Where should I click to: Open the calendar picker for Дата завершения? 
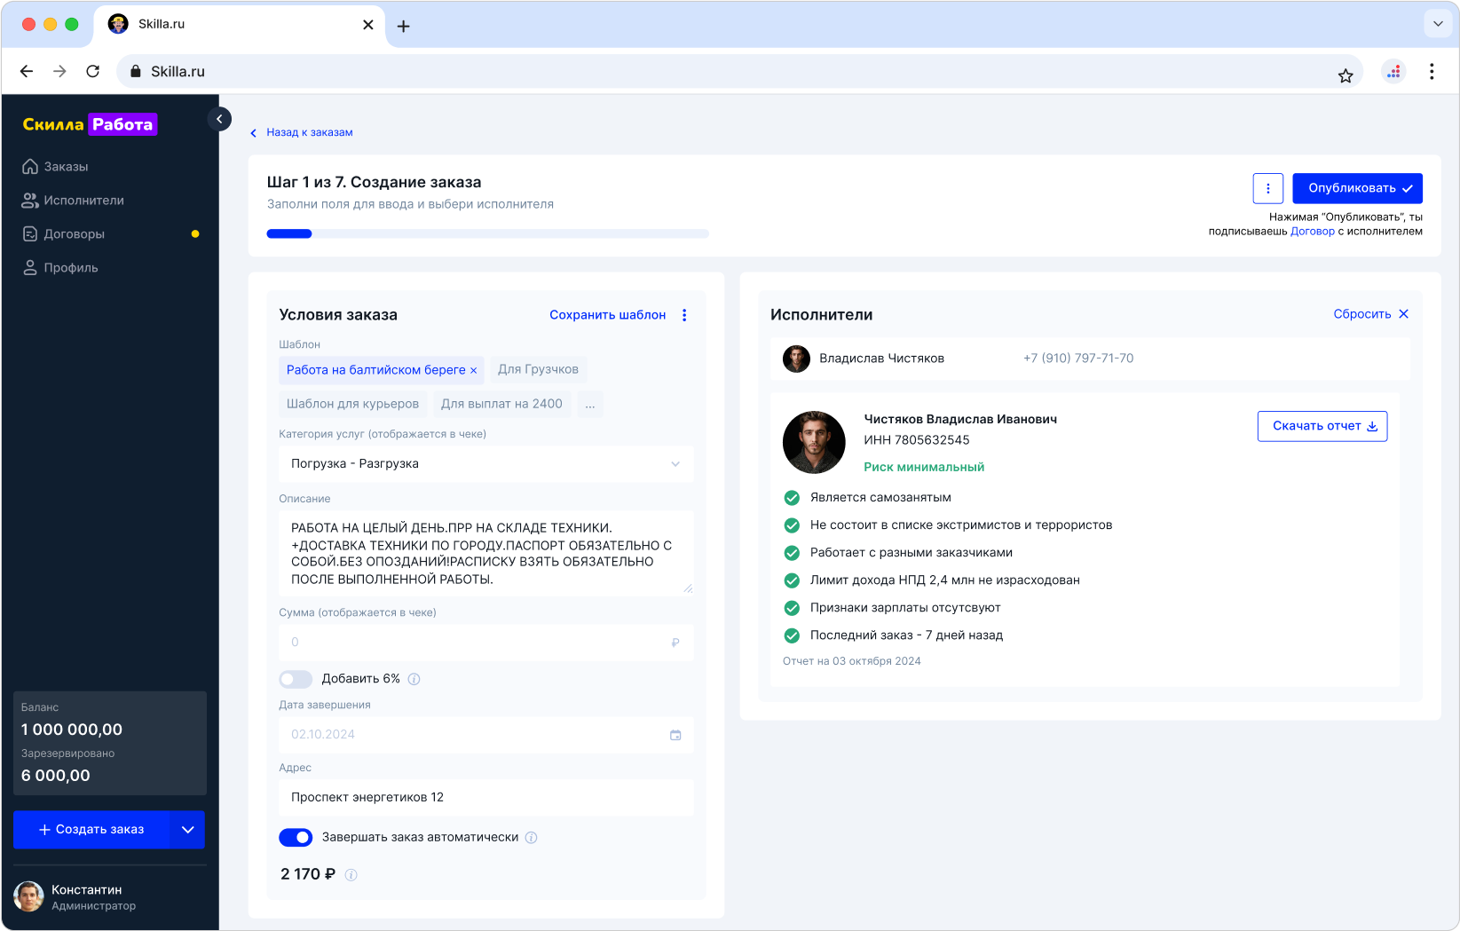click(x=675, y=735)
